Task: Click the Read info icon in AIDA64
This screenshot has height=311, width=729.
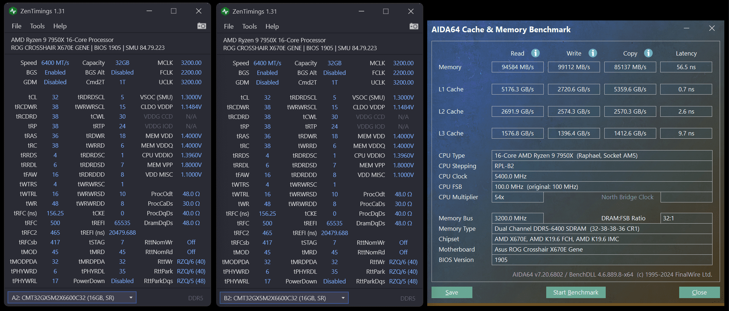Action: click(535, 53)
